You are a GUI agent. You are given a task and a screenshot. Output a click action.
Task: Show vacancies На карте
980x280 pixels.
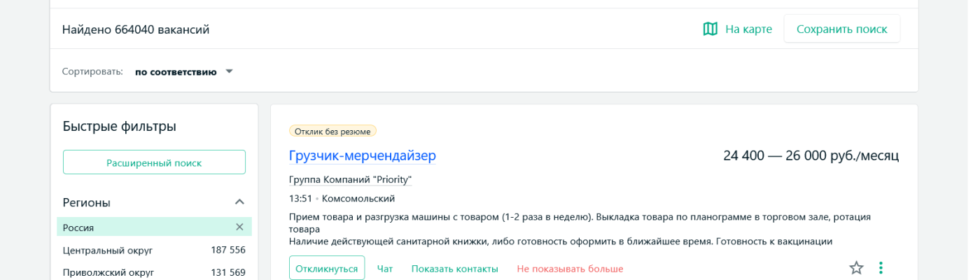[x=748, y=29]
